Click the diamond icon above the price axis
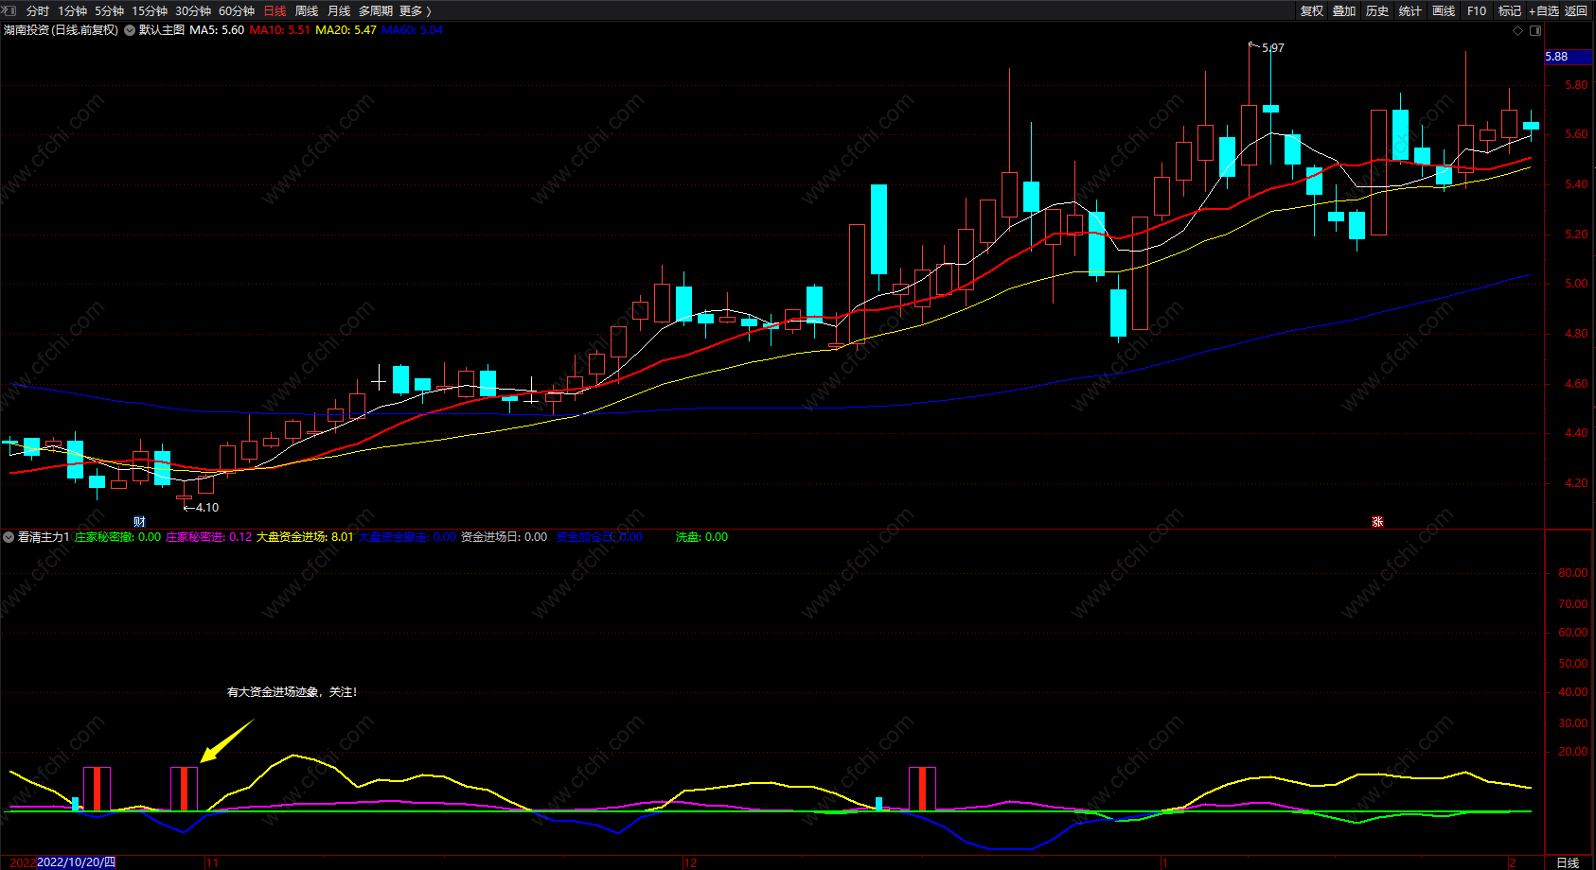Image resolution: width=1596 pixels, height=870 pixels. click(x=1517, y=30)
